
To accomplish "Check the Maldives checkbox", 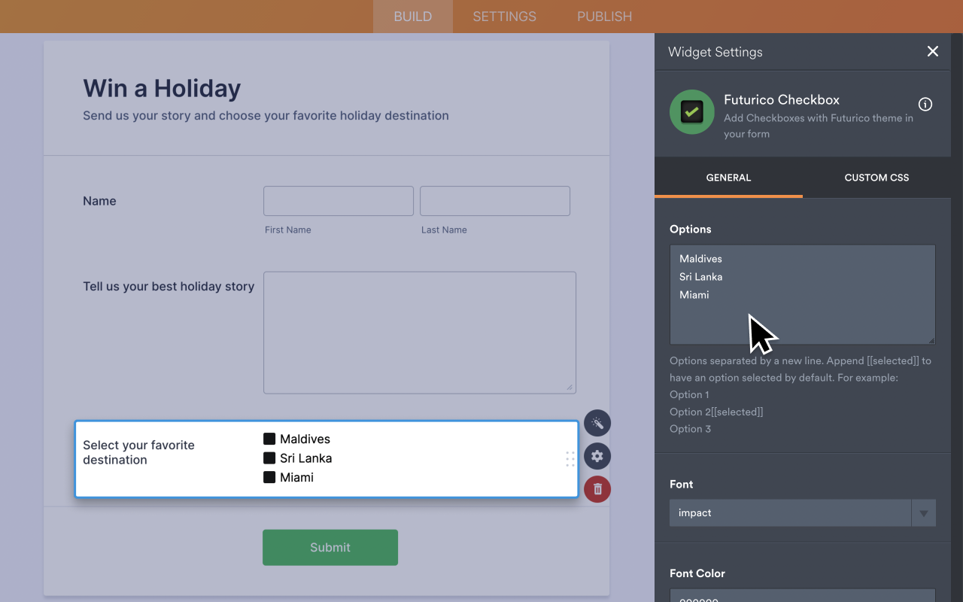I will click(269, 439).
